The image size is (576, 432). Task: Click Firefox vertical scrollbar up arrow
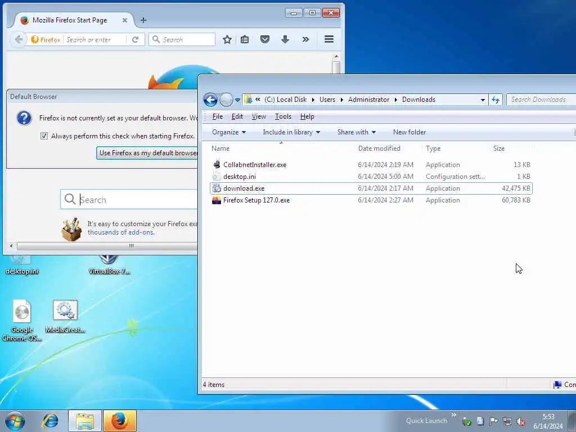(336, 57)
